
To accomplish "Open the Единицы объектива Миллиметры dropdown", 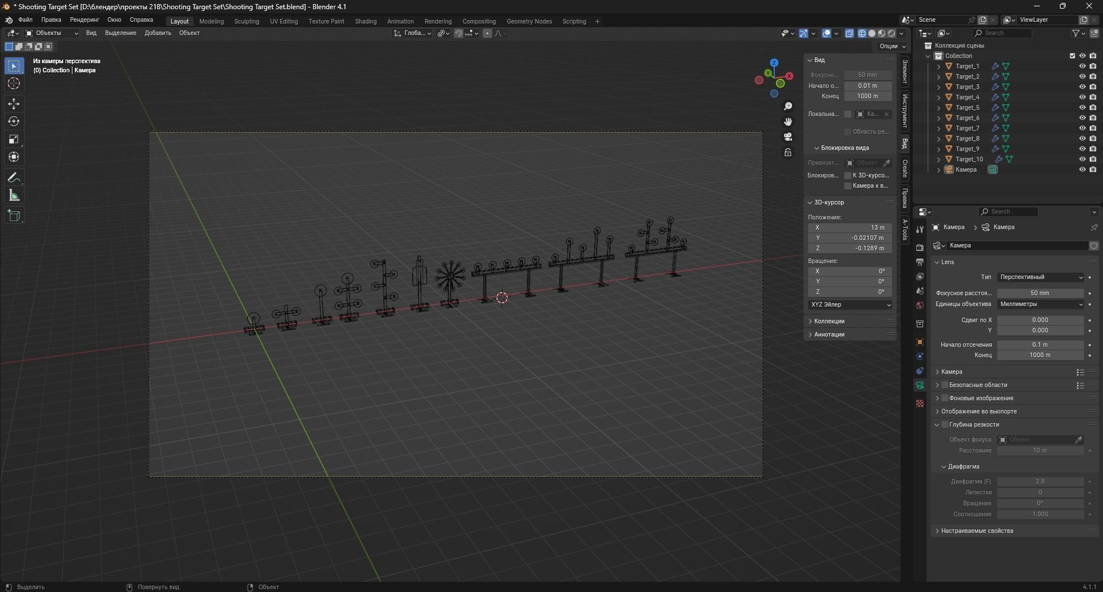I will click(1040, 304).
